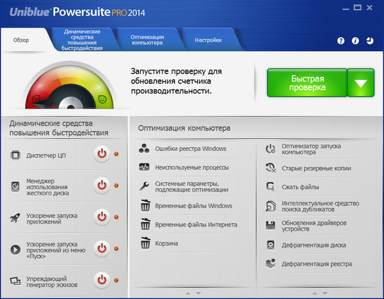Open Корзина link

[166, 243]
